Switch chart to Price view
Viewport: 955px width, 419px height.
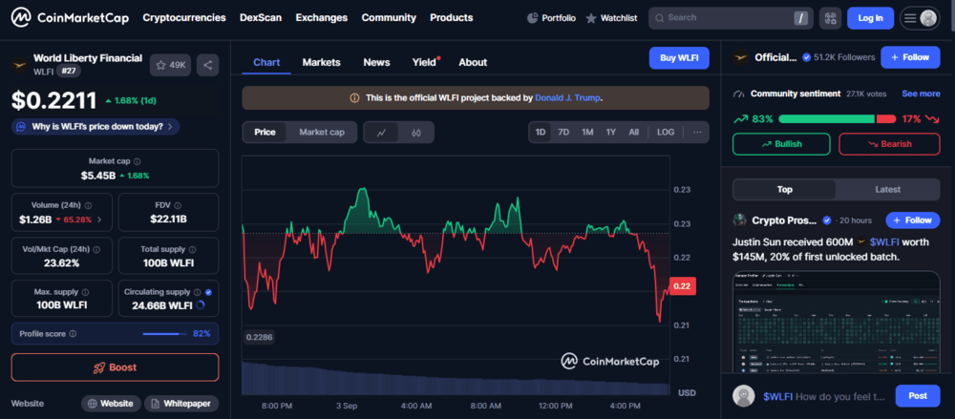[x=265, y=132]
